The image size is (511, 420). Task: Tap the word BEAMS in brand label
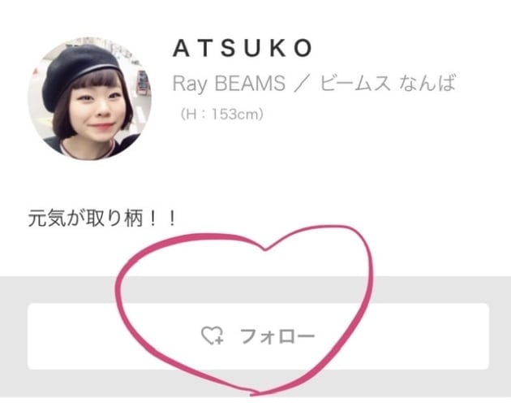[250, 83]
